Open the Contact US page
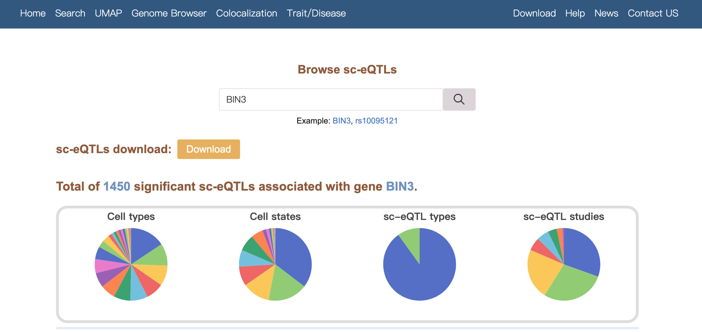This screenshot has height=332, width=702. pyautogui.click(x=653, y=13)
